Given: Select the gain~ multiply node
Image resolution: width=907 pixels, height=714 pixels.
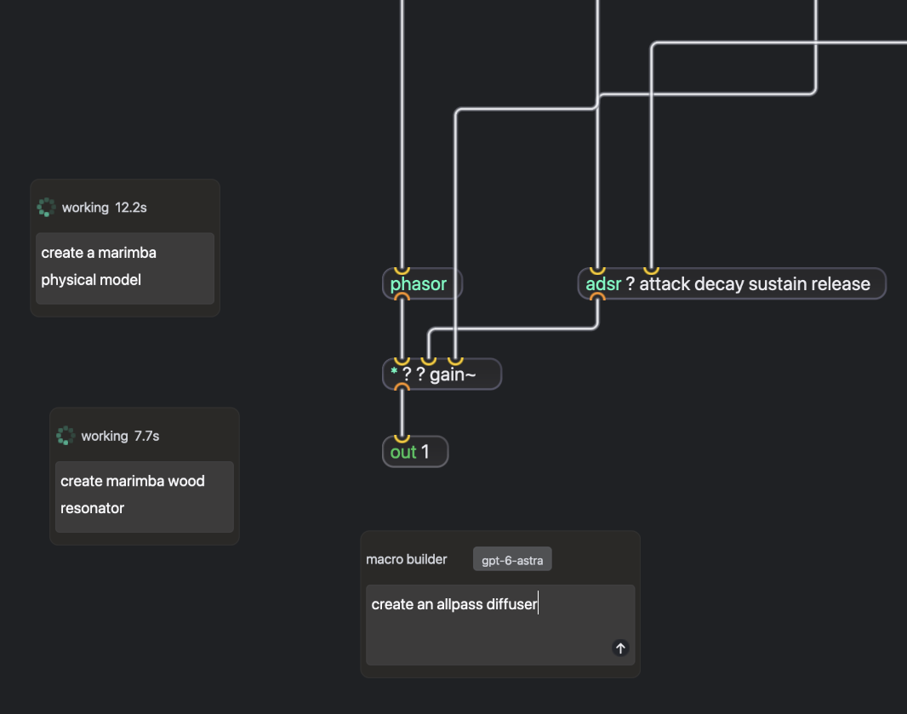Looking at the screenshot, I should point(442,374).
